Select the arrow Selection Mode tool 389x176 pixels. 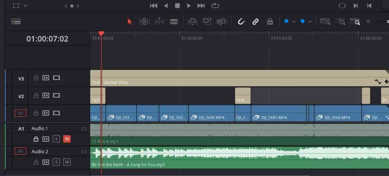[x=130, y=22]
